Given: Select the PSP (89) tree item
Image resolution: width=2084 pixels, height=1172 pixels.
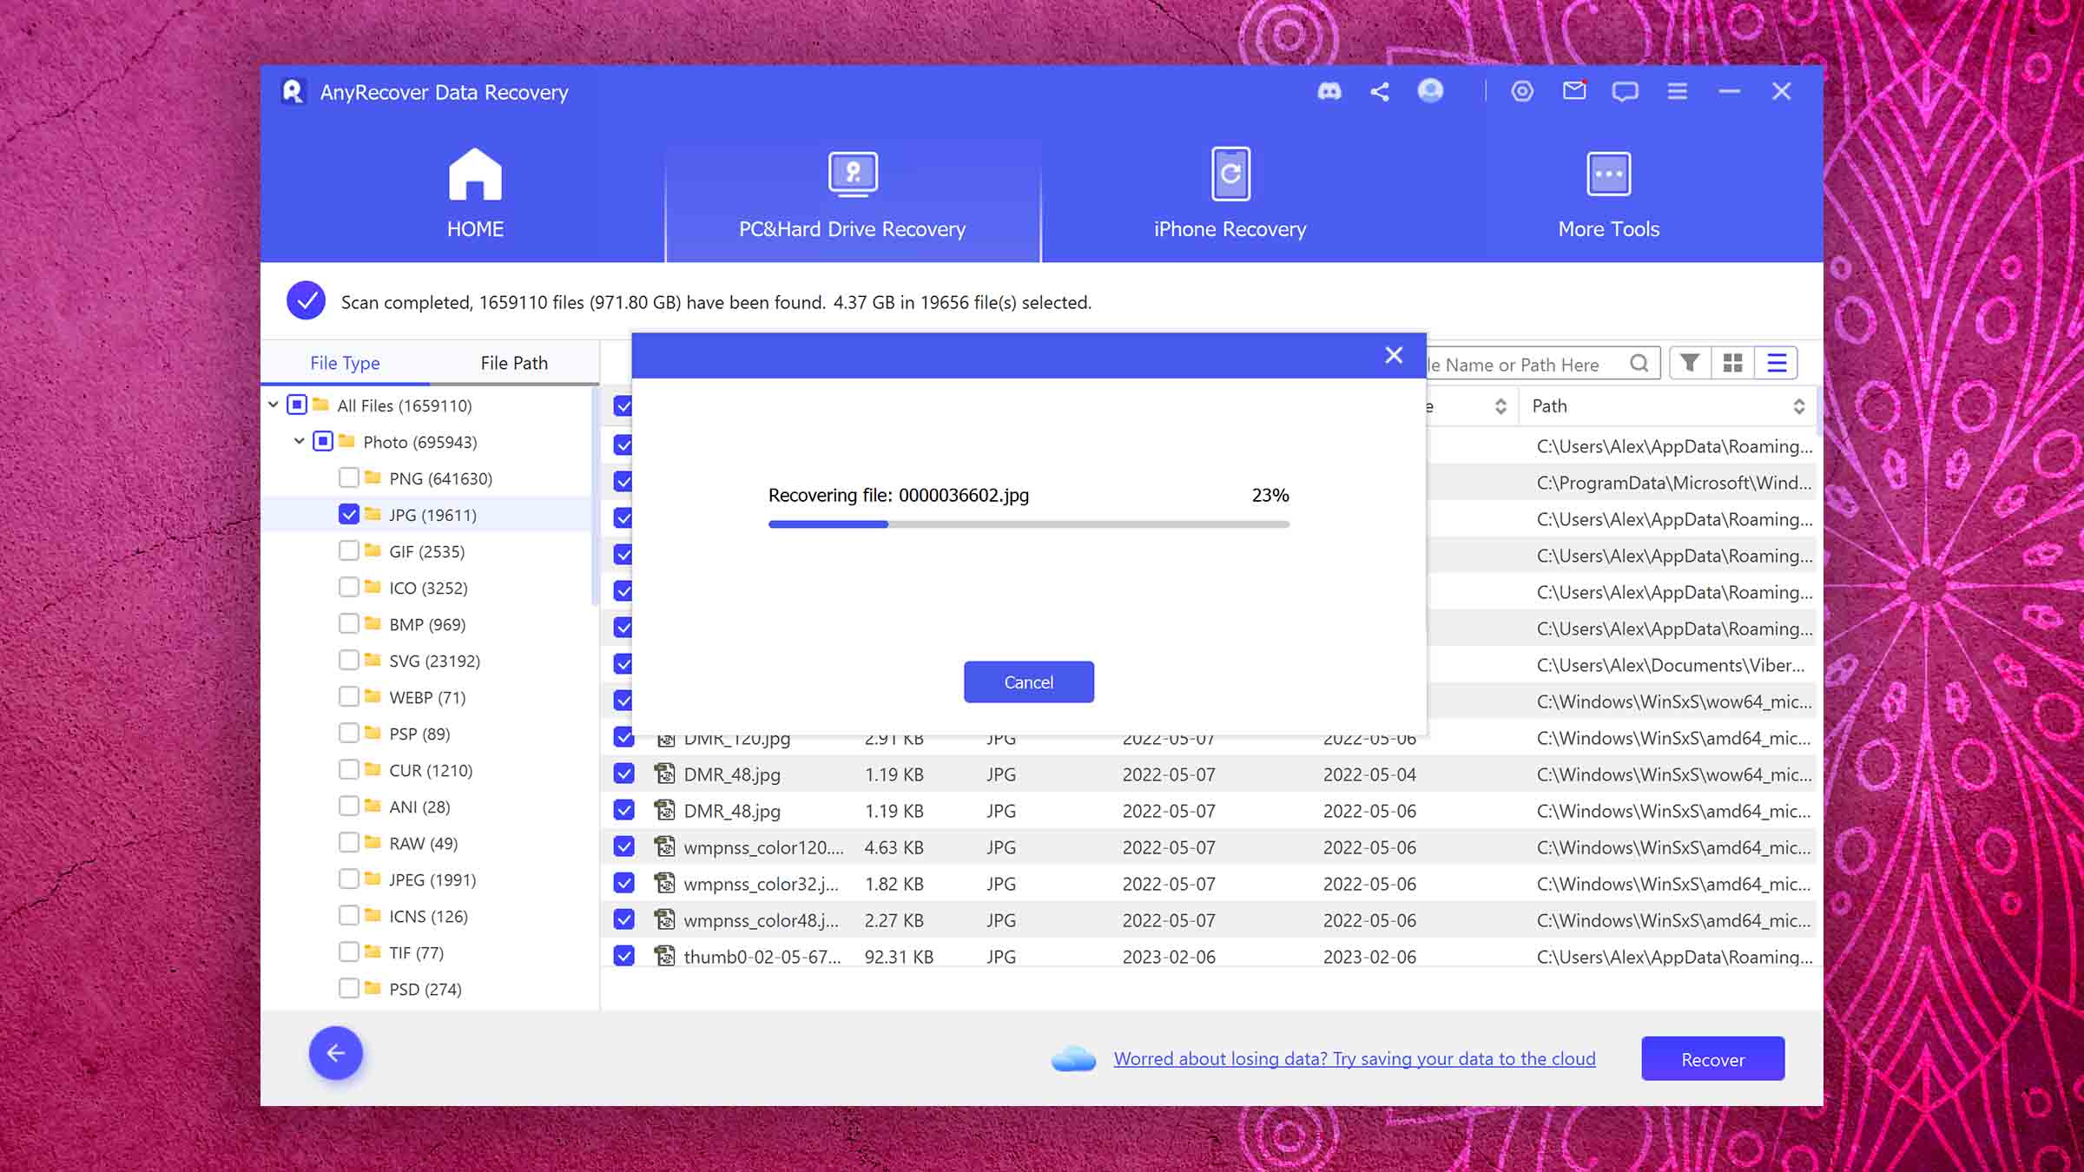Looking at the screenshot, I should point(419,734).
